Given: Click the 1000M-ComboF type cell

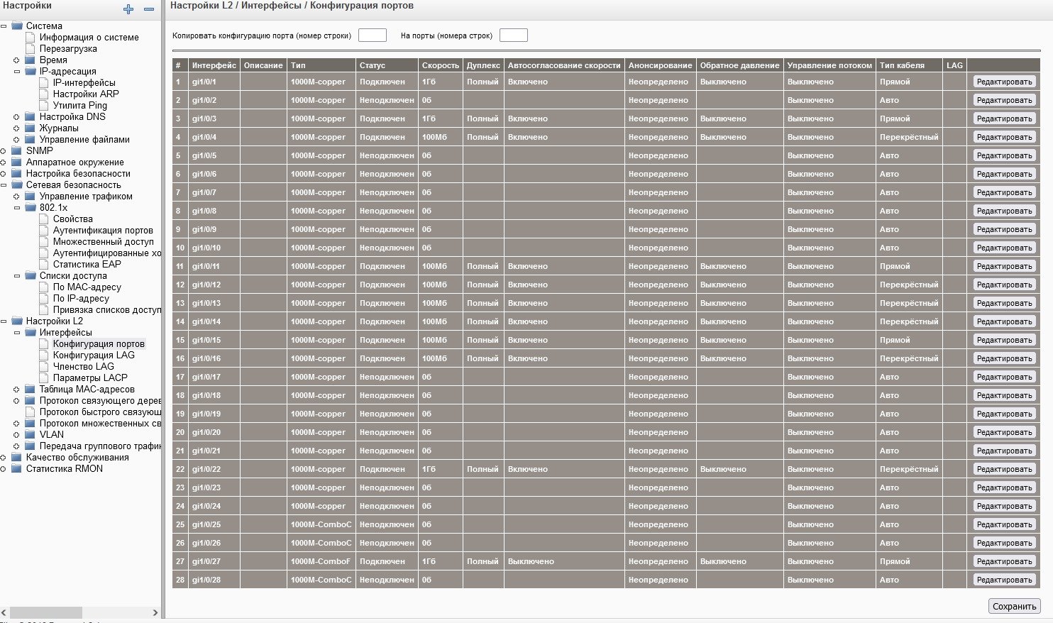Looking at the screenshot, I should click(321, 561).
